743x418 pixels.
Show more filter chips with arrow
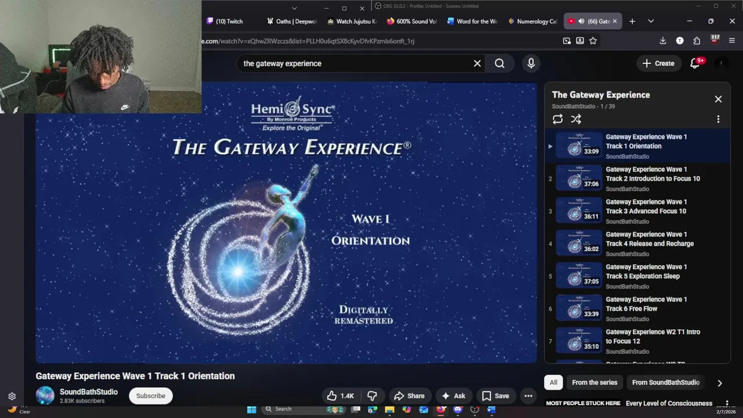[720, 383]
